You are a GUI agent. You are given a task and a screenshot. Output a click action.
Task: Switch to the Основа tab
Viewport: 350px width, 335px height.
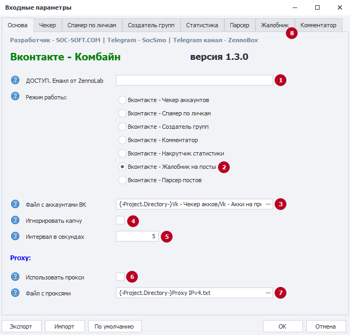[18, 25]
